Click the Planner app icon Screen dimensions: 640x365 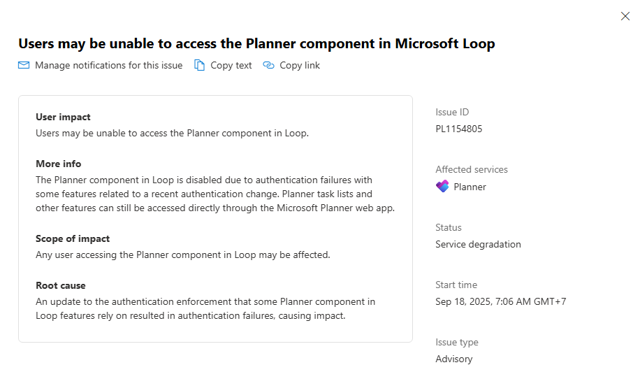click(x=442, y=187)
